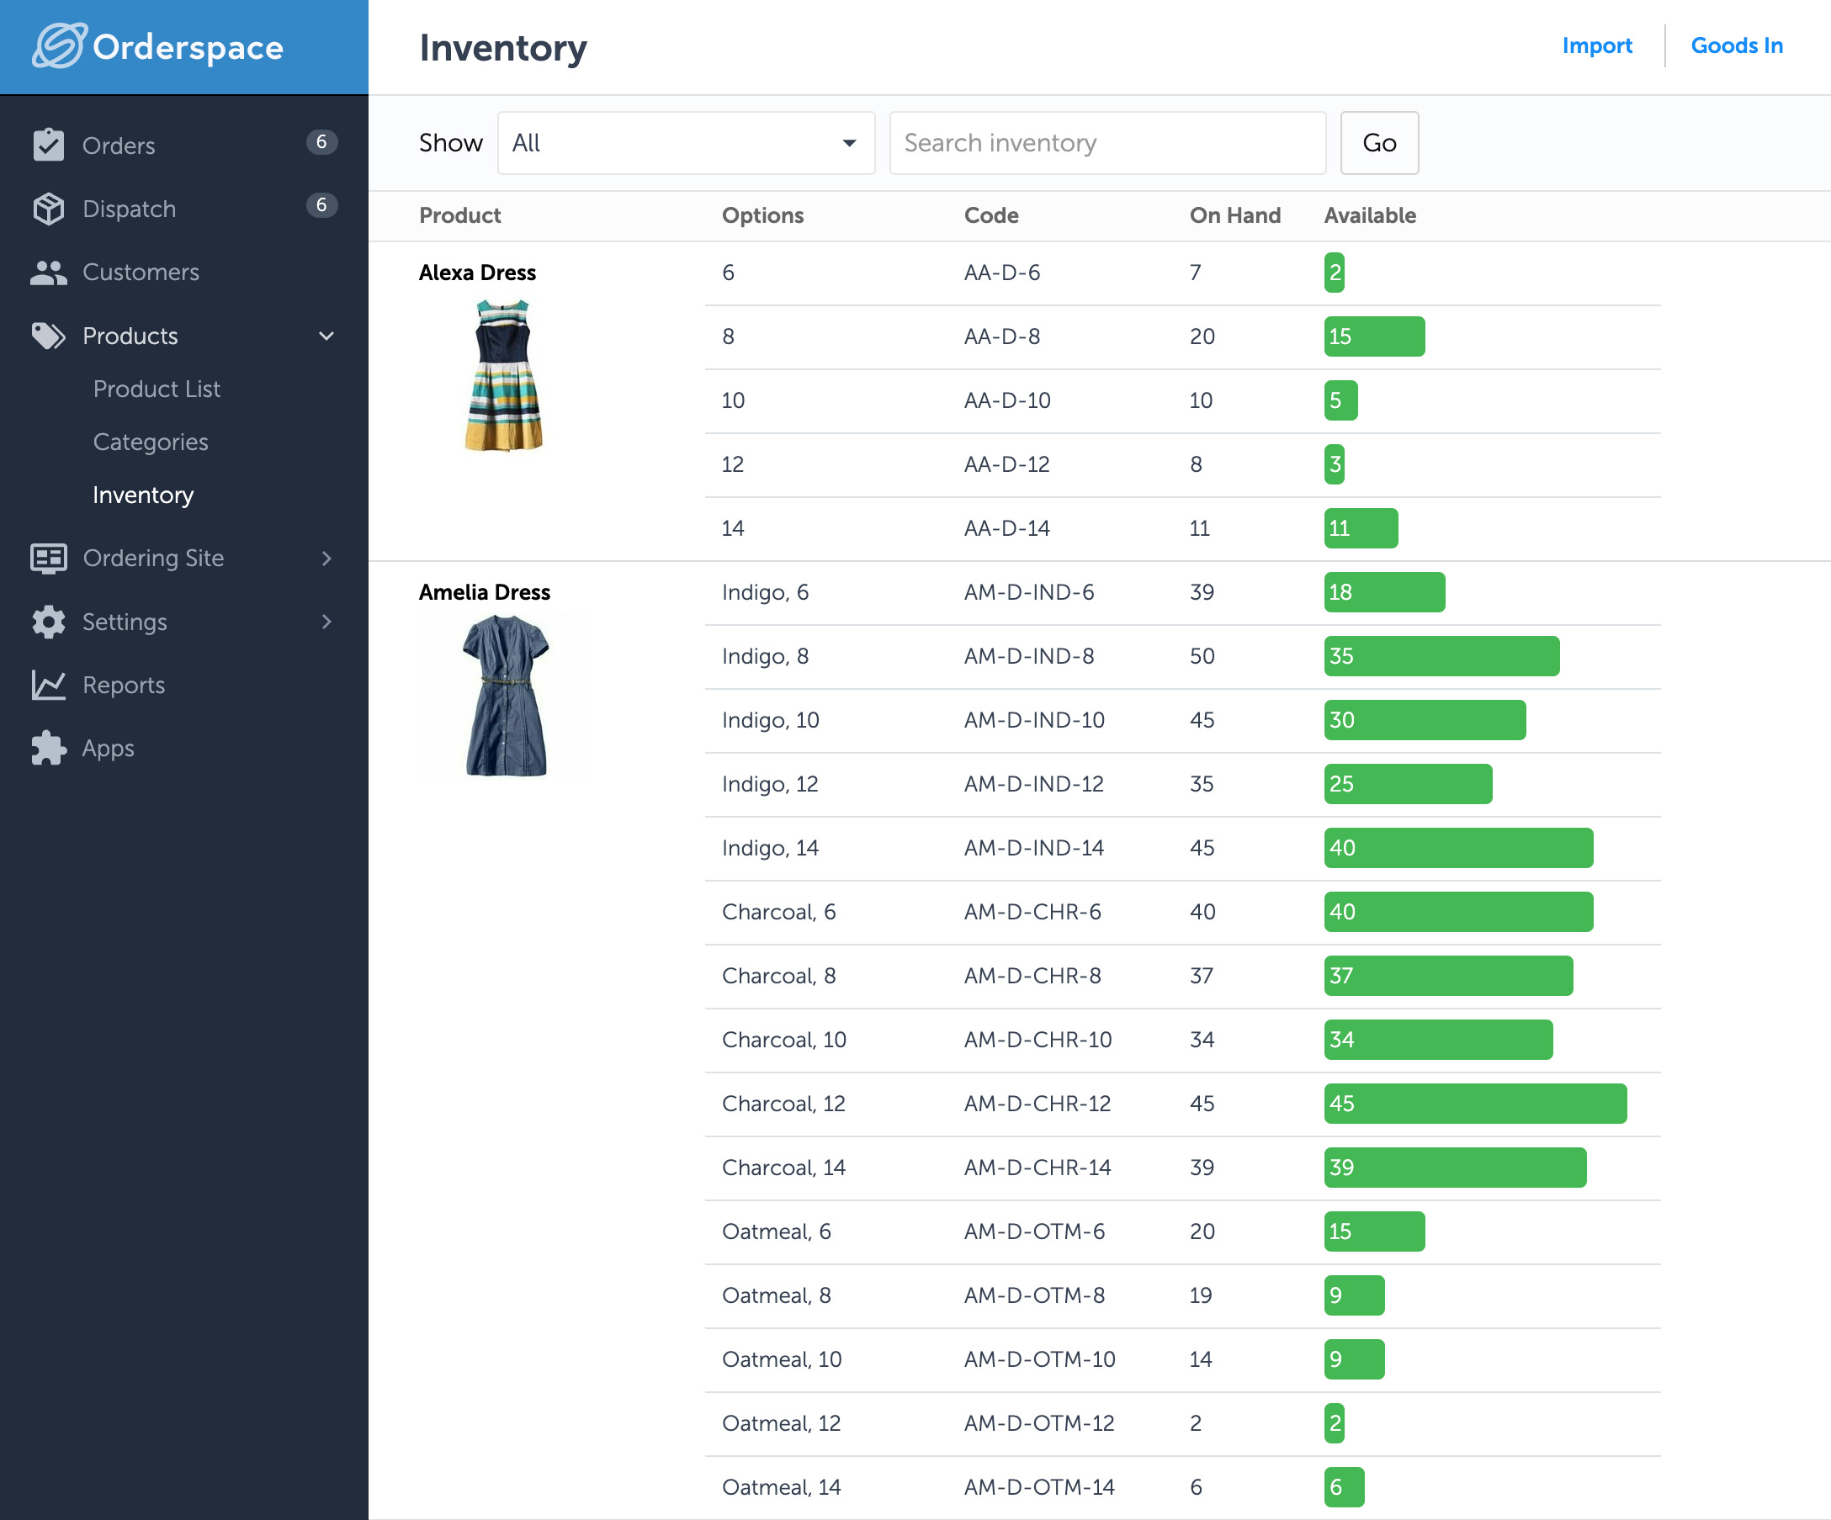
Task: Click the Dispatch icon in sidebar
Action: (47, 209)
